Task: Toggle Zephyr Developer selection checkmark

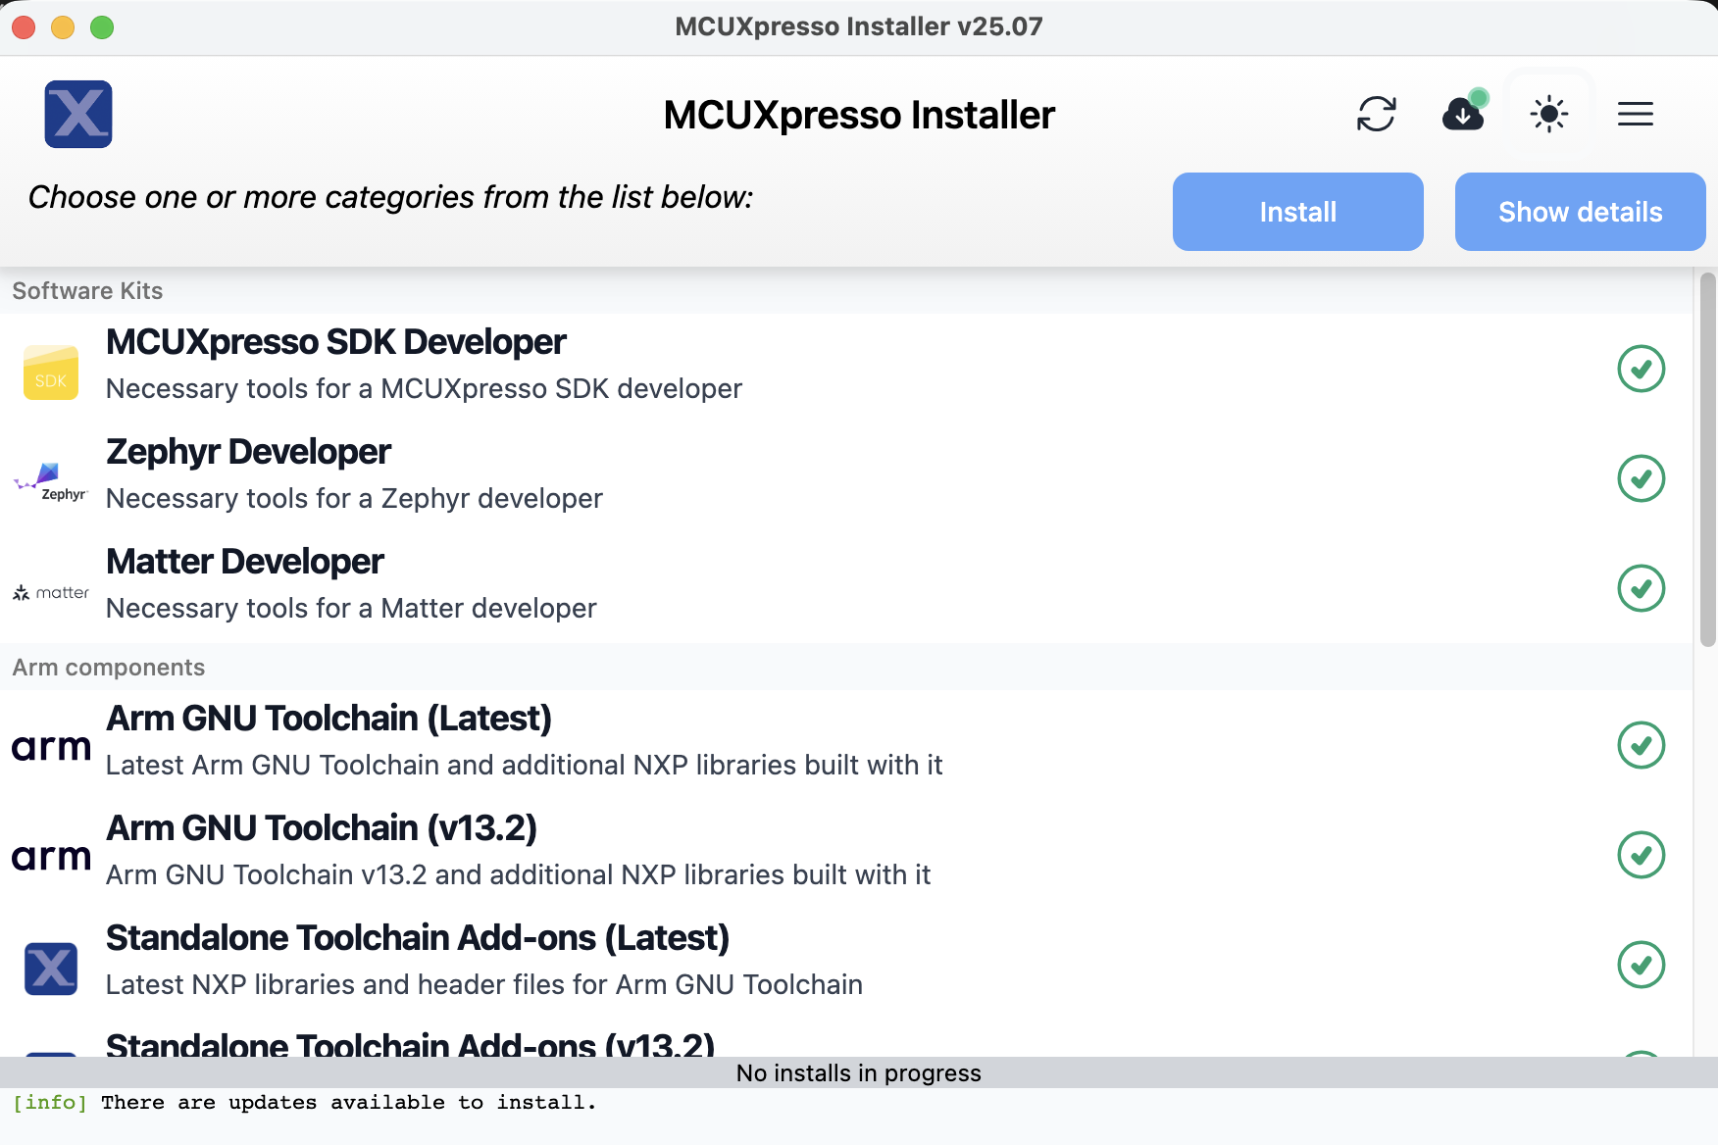Action: (1642, 479)
